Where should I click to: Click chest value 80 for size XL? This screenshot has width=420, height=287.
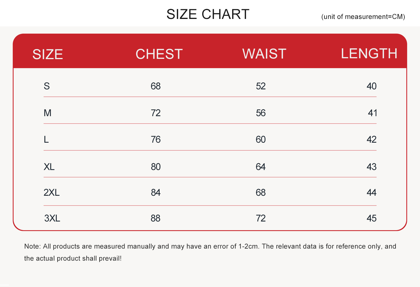tap(156, 167)
